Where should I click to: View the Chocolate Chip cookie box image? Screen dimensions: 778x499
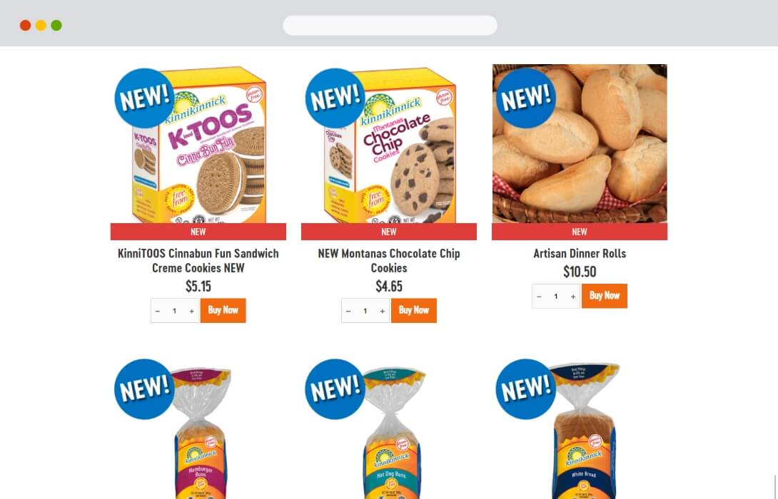(389, 144)
